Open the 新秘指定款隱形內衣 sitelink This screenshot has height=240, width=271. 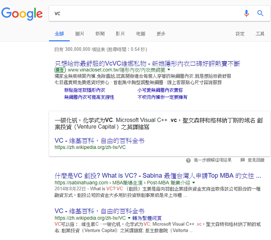(x=85, y=90)
